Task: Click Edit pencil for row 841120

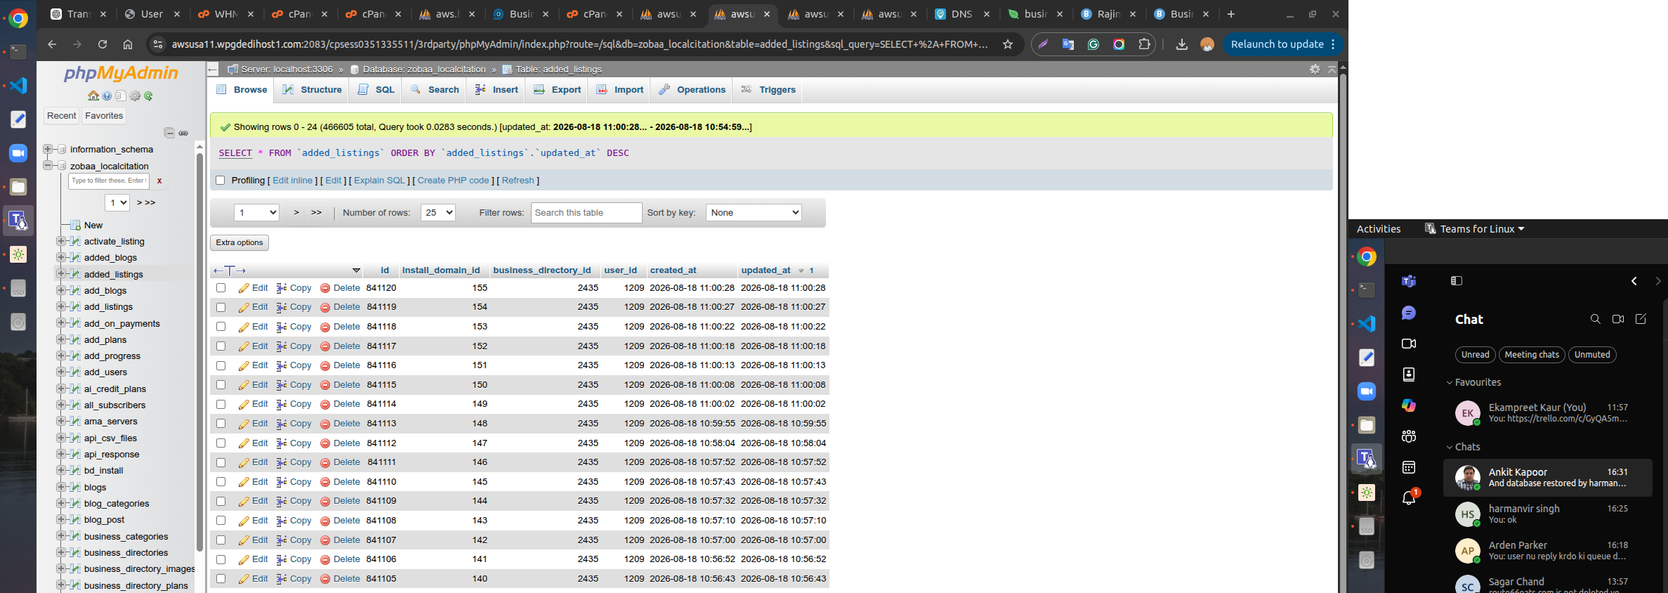Action: [x=244, y=288]
